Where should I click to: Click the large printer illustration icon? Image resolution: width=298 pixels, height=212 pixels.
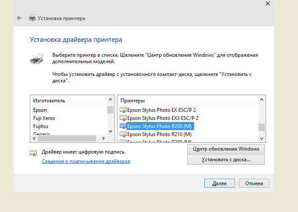pos(37,58)
